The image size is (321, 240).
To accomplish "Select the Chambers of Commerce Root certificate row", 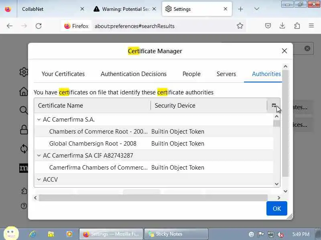I will click(x=154, y=132).
